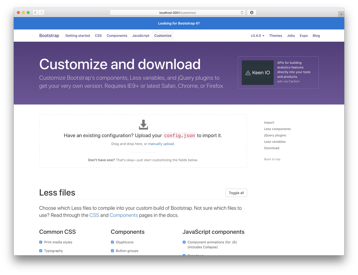Uncheck Button groups checkbox
Image resolution: width=358 pixels, height=275 pixels.
click(x=112, y=251)
